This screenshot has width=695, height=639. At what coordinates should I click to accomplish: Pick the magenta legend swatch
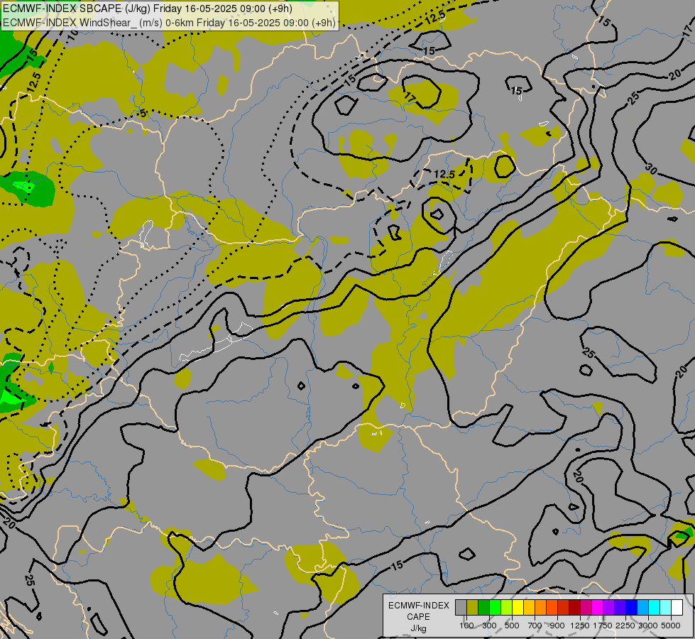click(x=598, y=608)
